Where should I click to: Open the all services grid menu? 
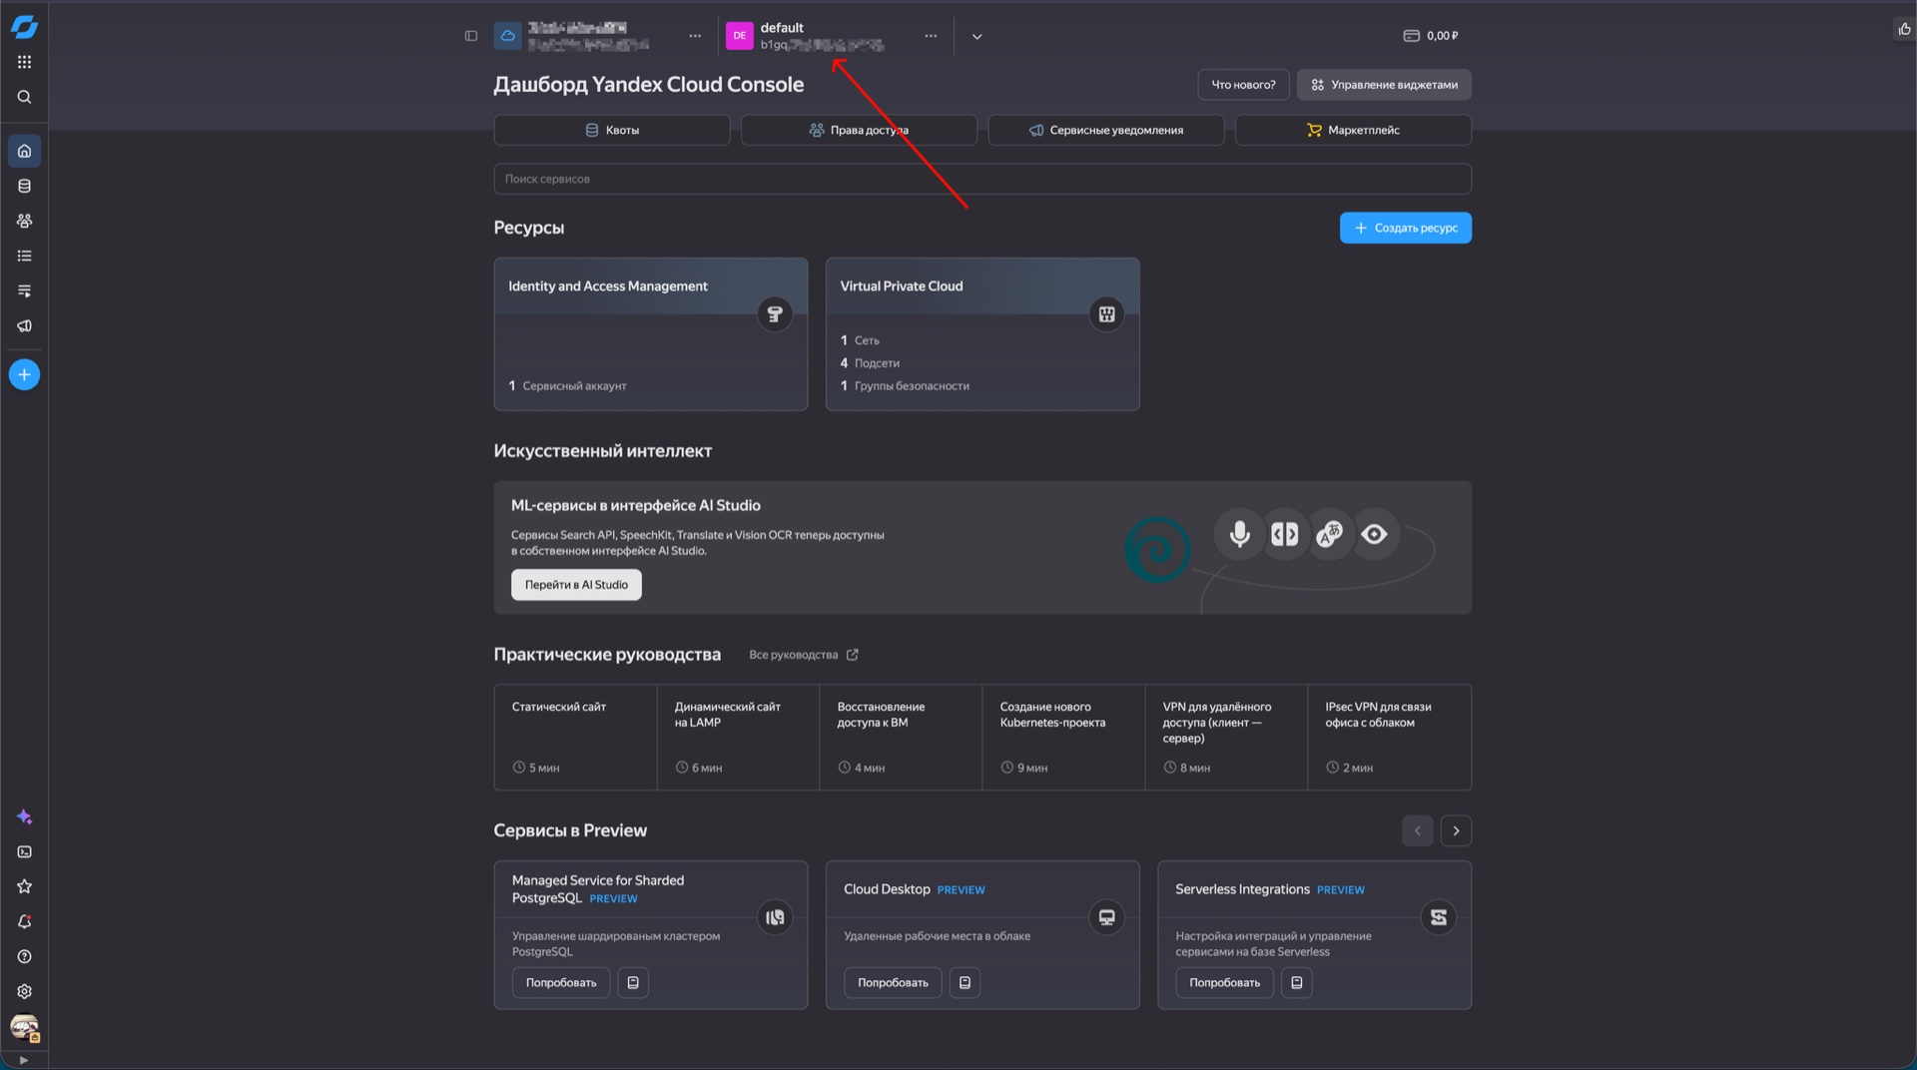click(x=25, y=62)
